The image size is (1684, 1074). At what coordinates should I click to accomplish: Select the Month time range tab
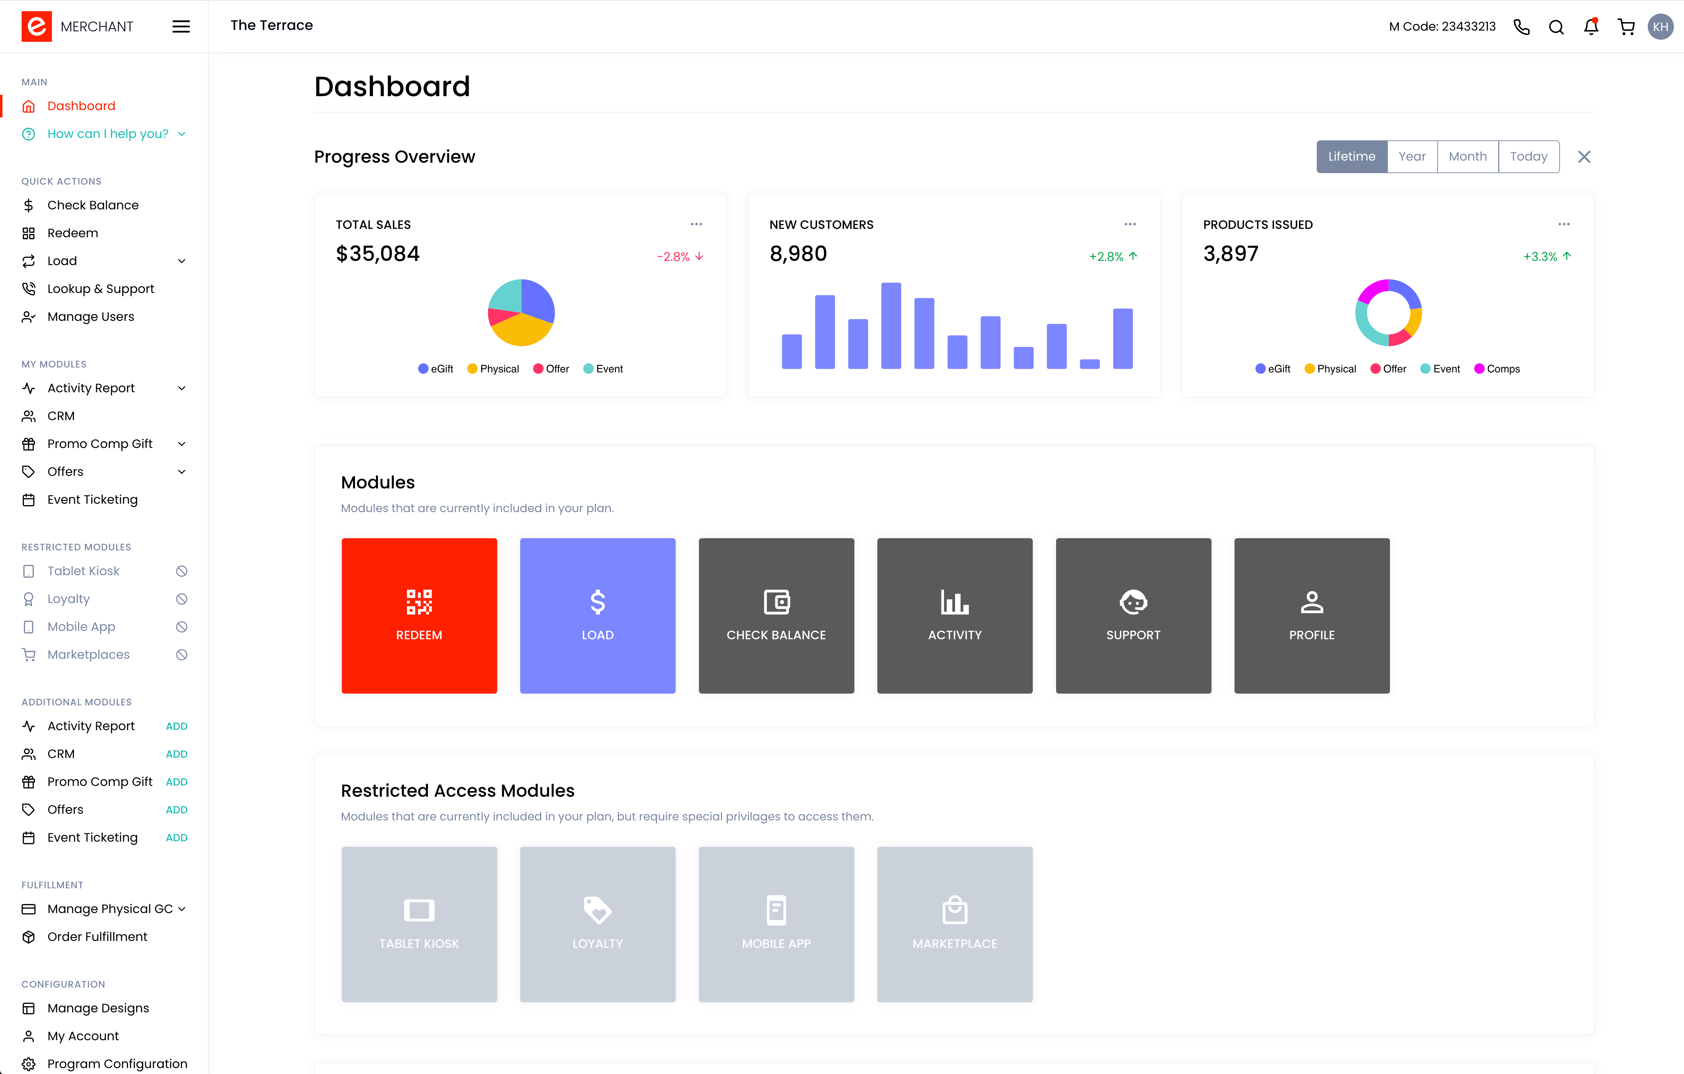point(1468,157)
